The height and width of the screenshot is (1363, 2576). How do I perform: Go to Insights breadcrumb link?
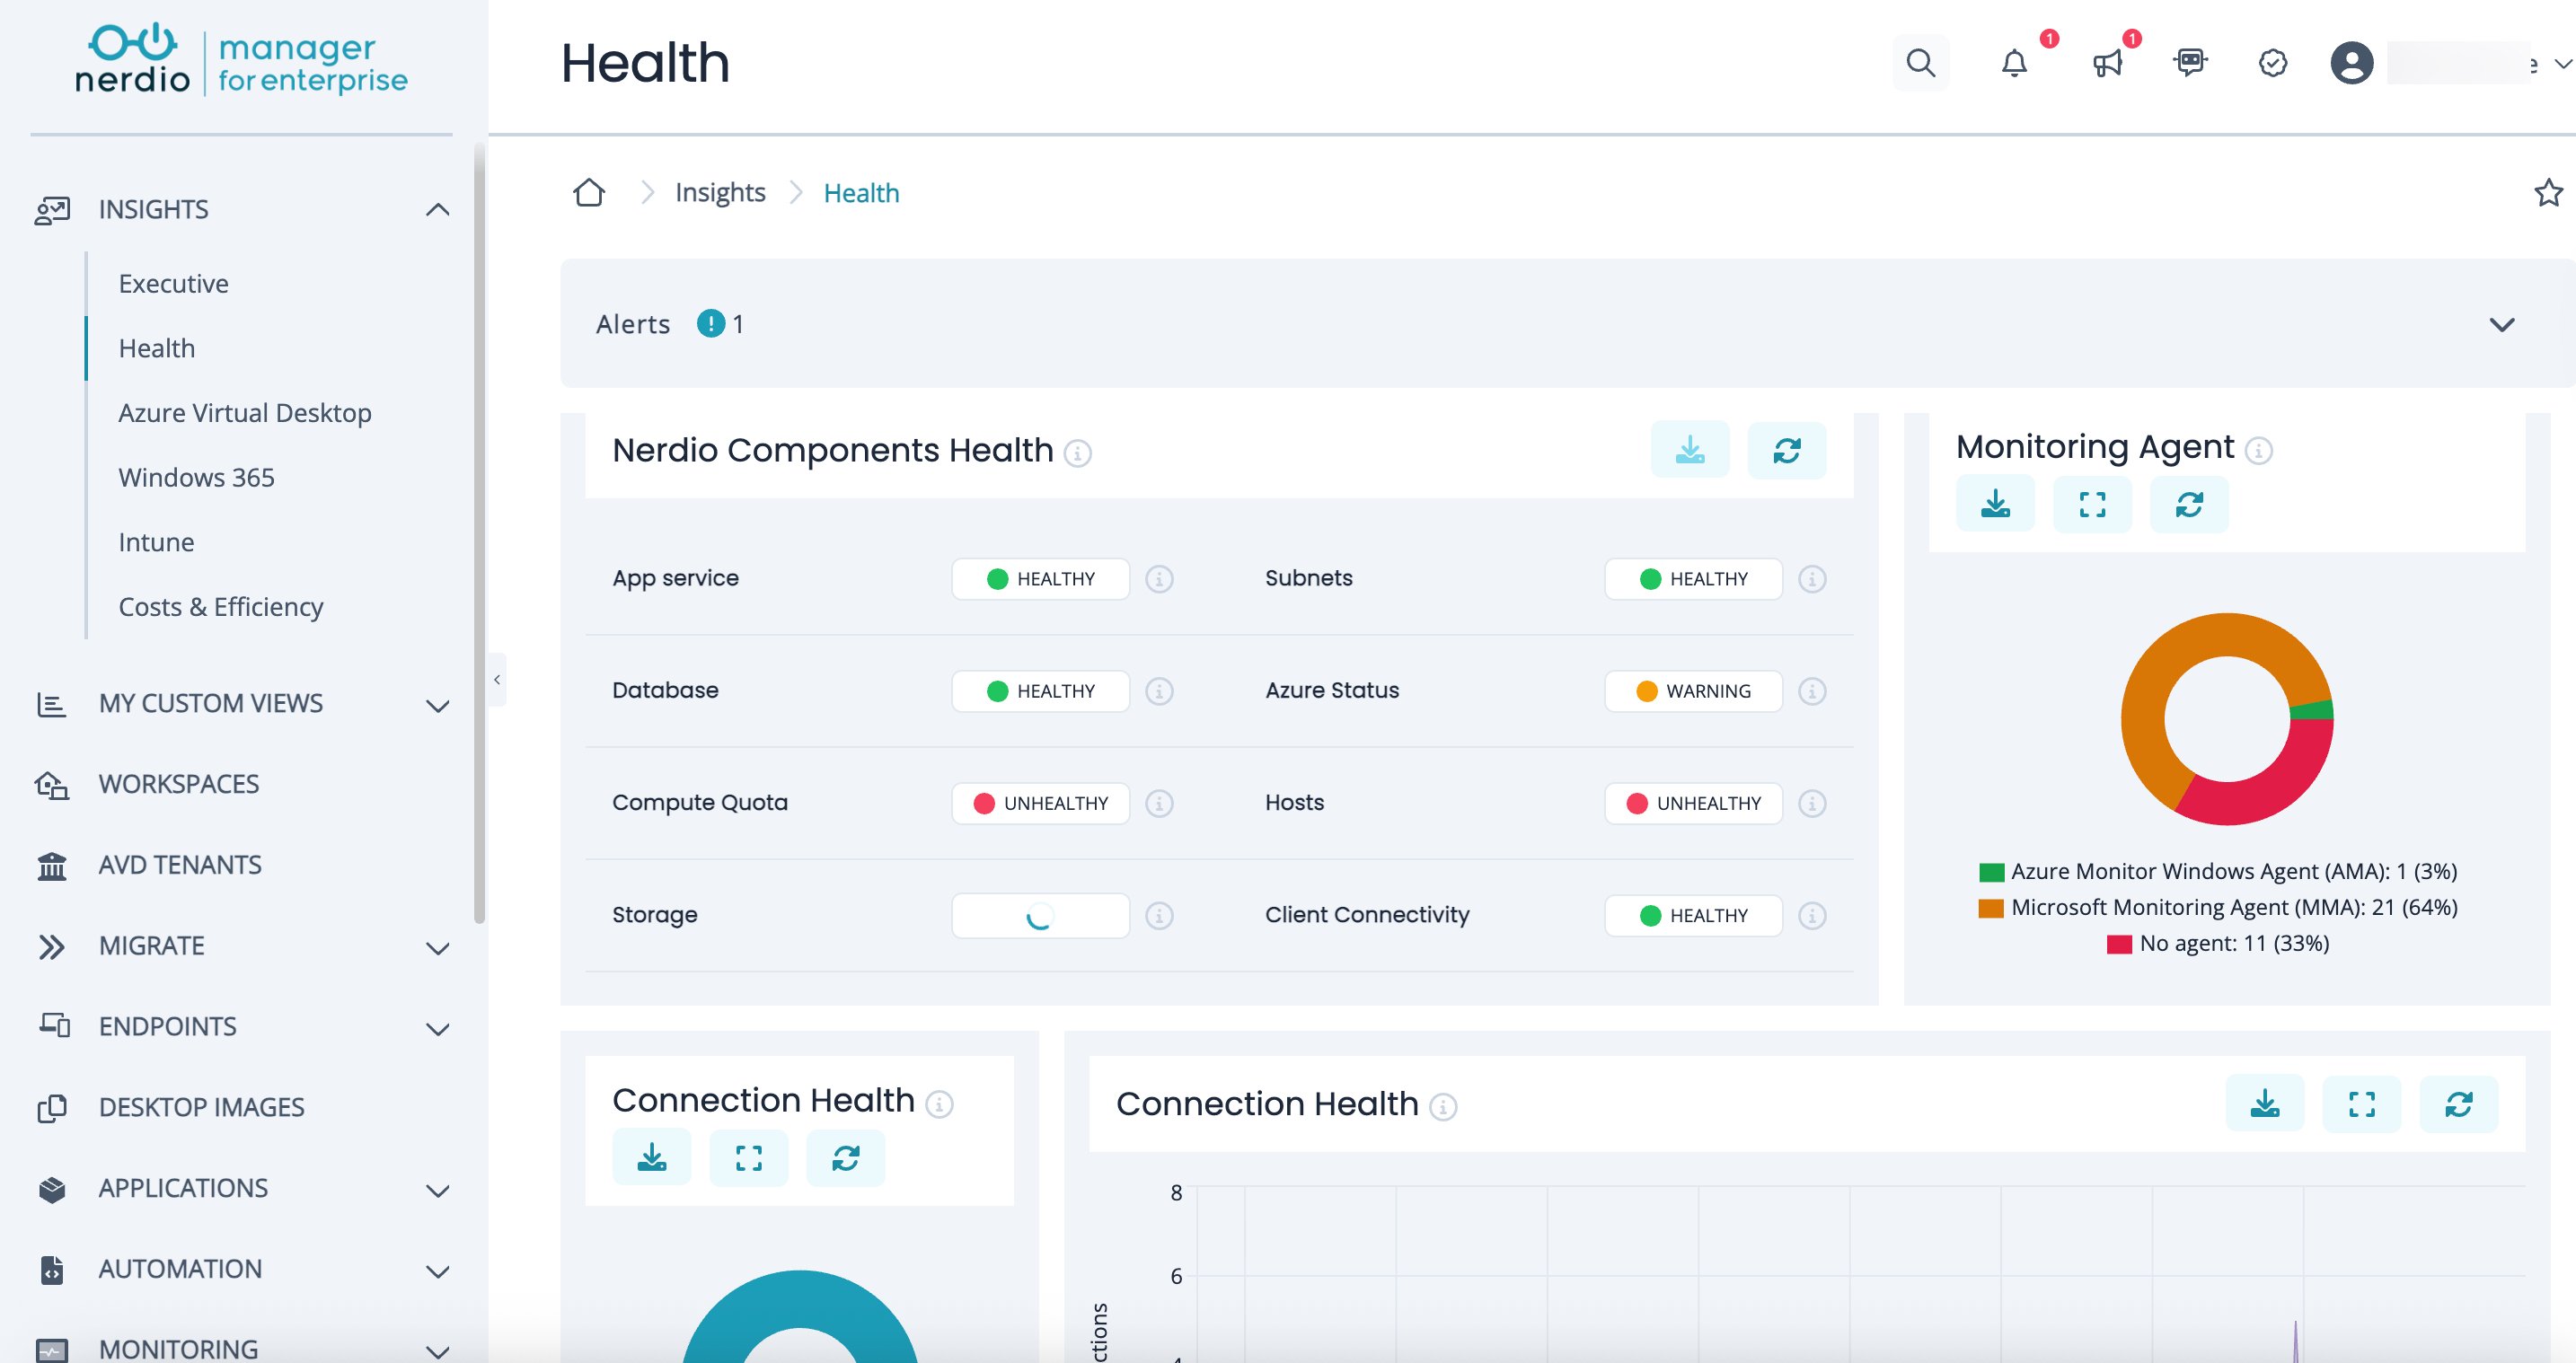[x=720, y=192]
